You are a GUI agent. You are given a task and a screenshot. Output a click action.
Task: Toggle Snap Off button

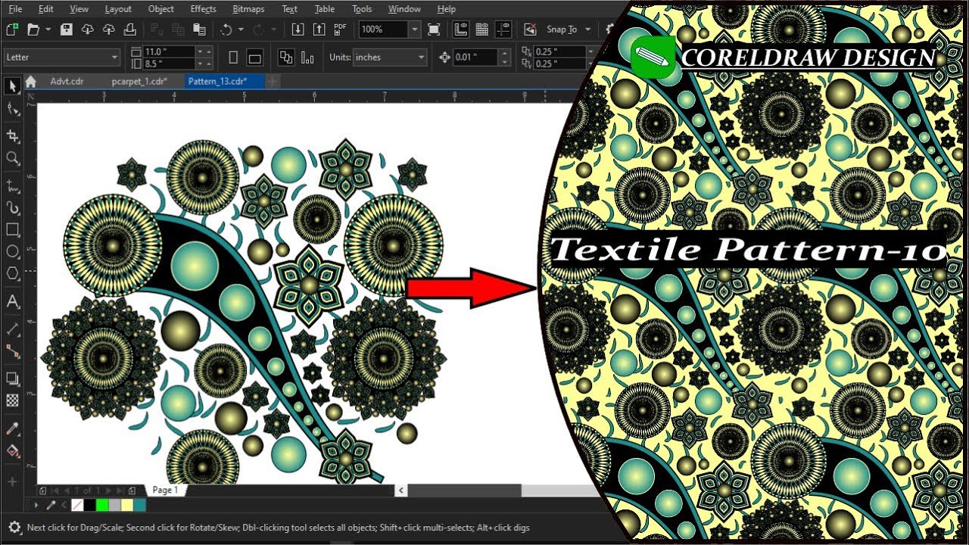click(x=530, y=30)
